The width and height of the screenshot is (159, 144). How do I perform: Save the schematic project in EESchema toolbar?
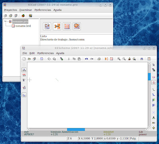click(34, 59)
